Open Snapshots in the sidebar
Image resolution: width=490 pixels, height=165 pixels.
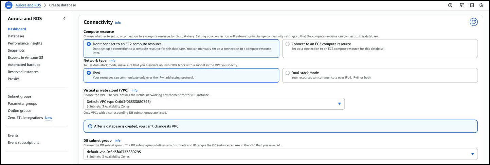(16, 50)
